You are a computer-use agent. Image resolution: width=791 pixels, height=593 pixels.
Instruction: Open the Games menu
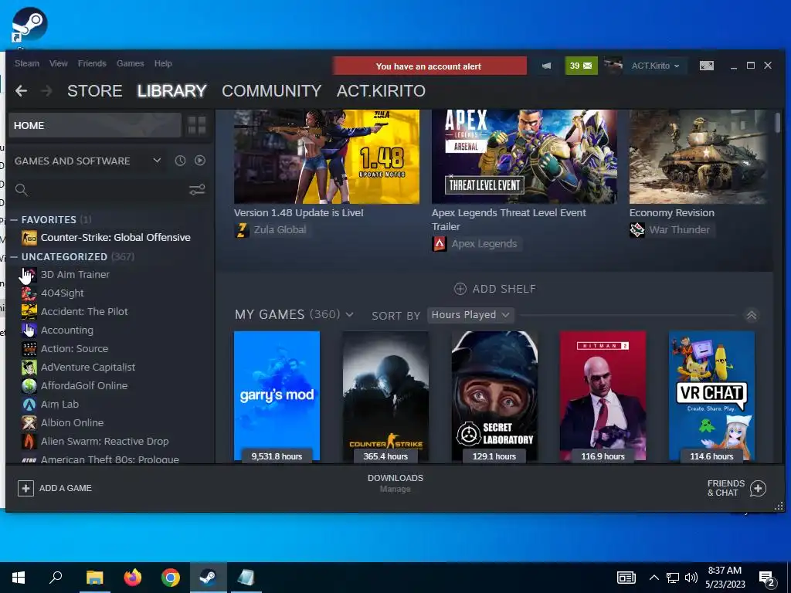click(x=130, y=63)
